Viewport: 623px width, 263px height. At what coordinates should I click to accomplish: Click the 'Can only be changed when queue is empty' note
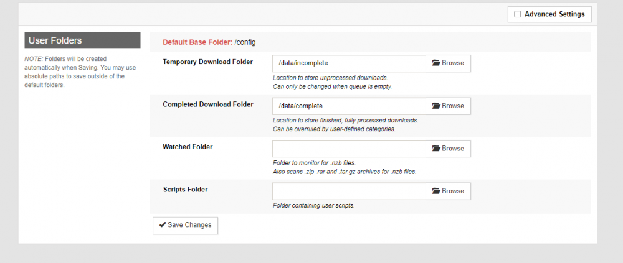pyautogui.click(x=332, y=86)
